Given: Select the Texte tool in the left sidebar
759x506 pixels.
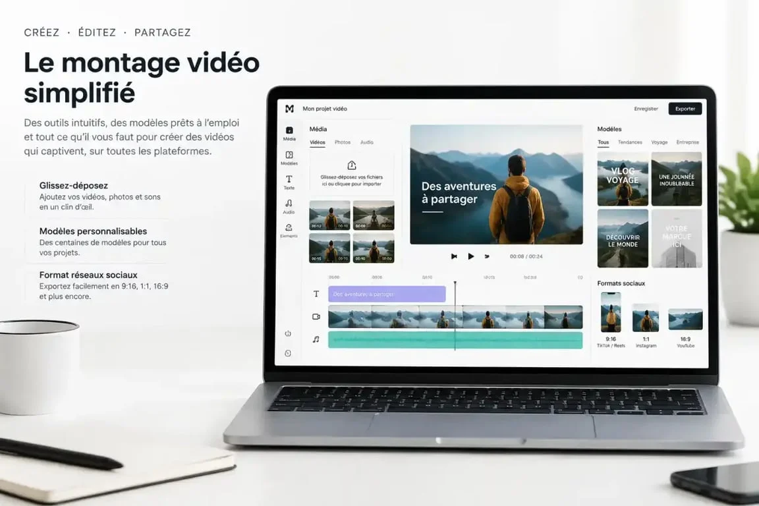Looking at the screenshot, I should click(x=289, y=183).
